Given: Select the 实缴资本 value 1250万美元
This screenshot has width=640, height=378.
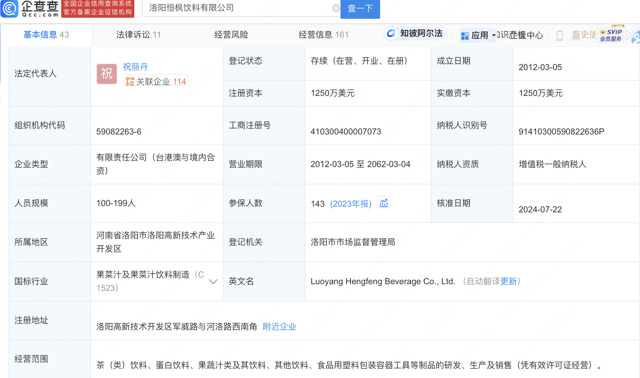Looking at the screenshot, I should (540, 93).
